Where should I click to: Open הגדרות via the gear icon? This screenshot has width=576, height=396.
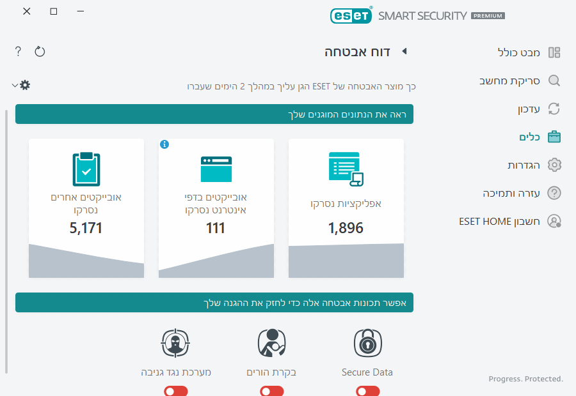point(554,165)
